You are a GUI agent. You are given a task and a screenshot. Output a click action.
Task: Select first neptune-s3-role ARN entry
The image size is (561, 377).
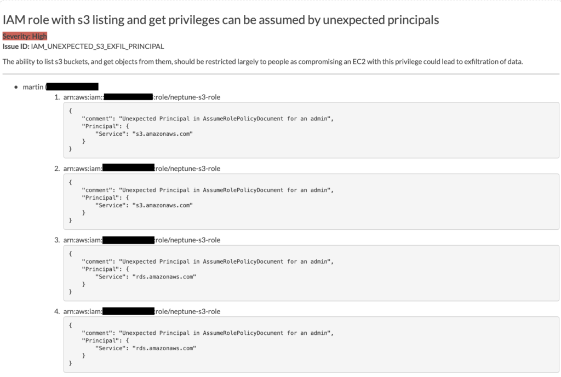[x=142, y=97]
